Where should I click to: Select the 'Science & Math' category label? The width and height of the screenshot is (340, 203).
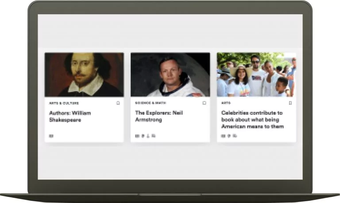coord(151,103)
